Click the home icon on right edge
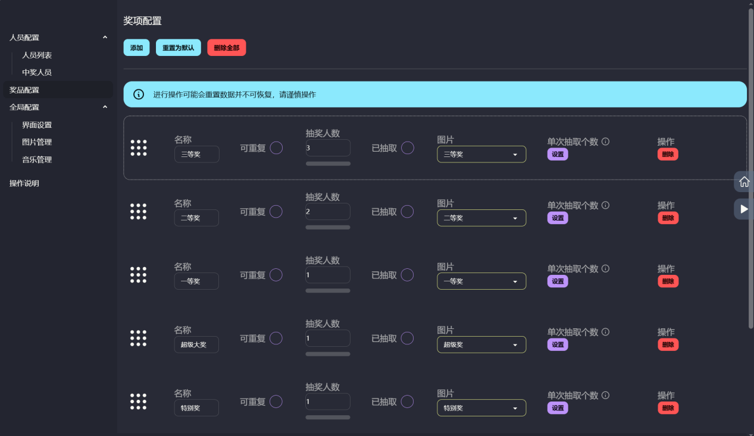The image size is (754, 436). point(744,182)
